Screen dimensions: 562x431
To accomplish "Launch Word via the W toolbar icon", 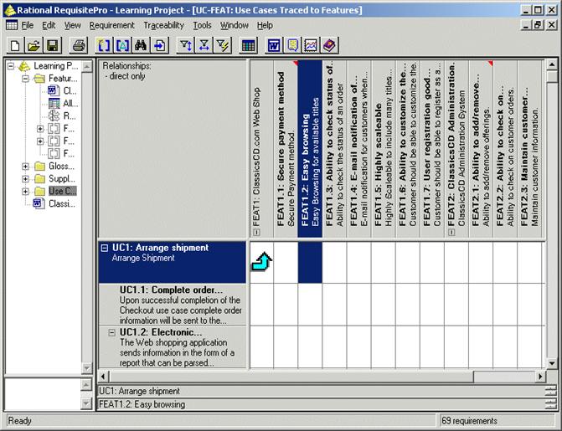I will (274, 45).
